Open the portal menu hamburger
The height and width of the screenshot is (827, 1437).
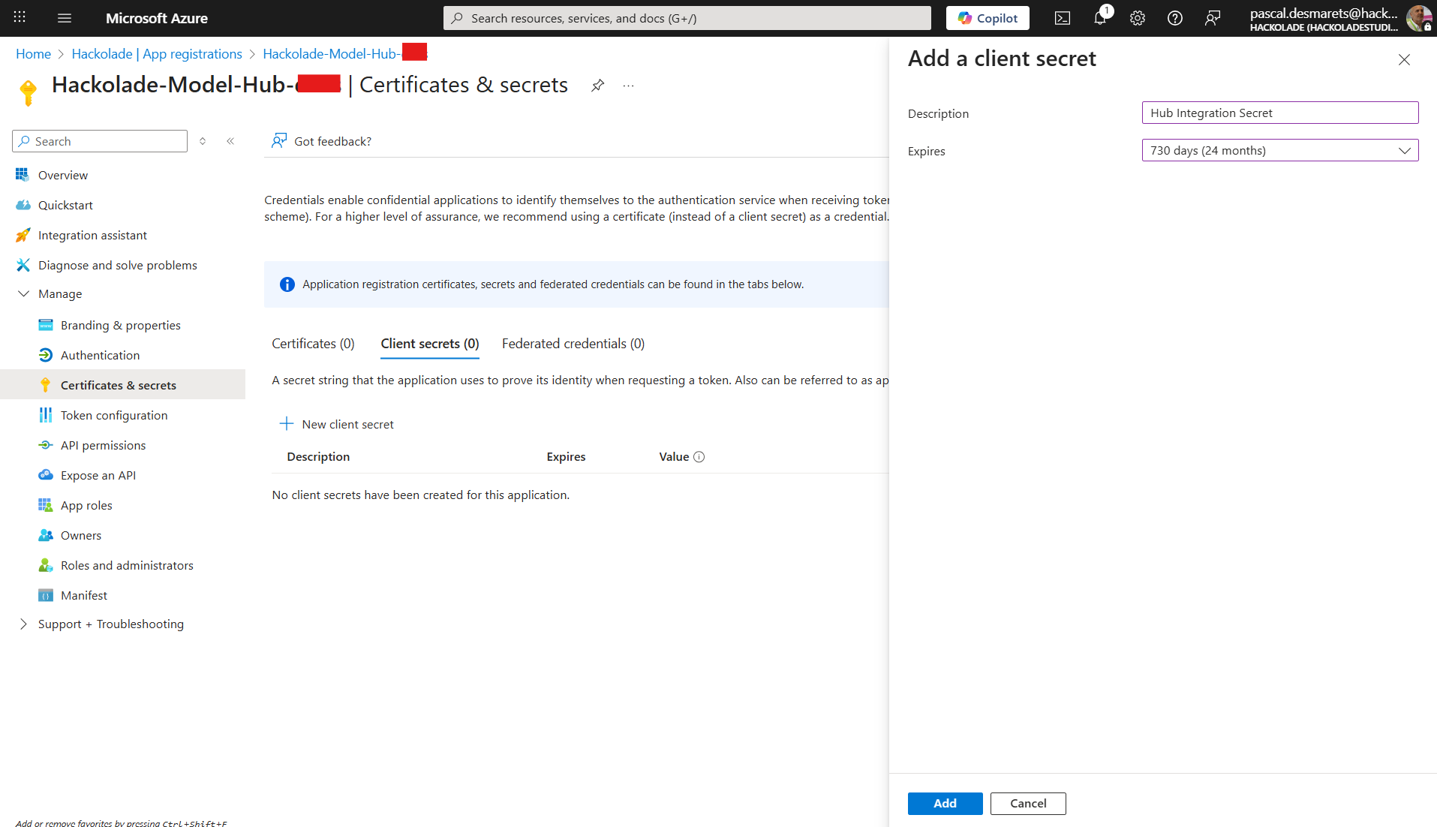point(64,17)
